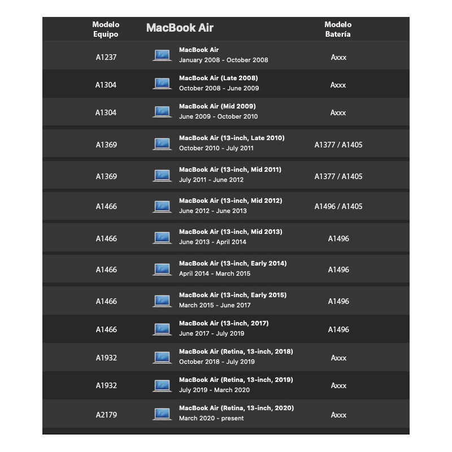Click A1304 in the Late 2008 row

click(x=106, y=85)
